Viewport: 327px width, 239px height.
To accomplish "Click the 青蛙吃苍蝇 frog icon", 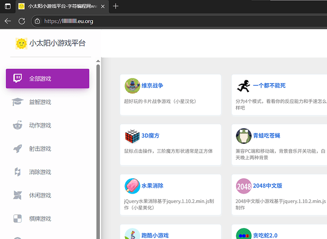I will click(243, 136).
